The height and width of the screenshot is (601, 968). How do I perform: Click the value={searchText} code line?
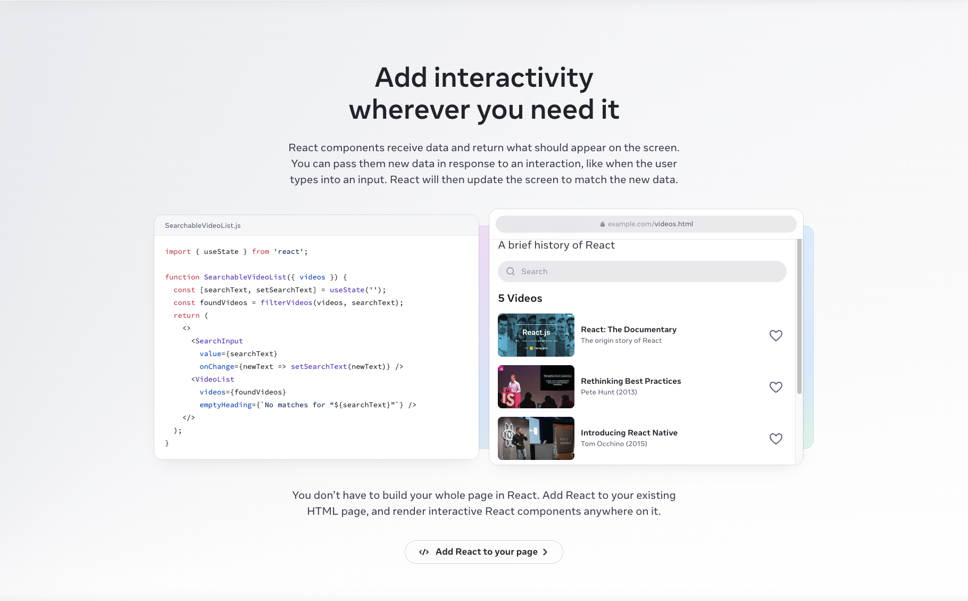(239, 354)
